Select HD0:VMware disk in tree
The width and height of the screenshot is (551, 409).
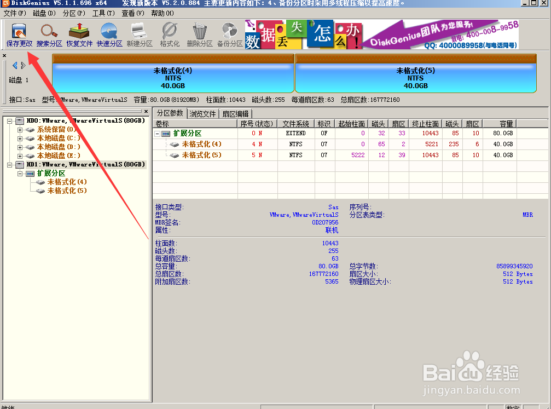86,120
